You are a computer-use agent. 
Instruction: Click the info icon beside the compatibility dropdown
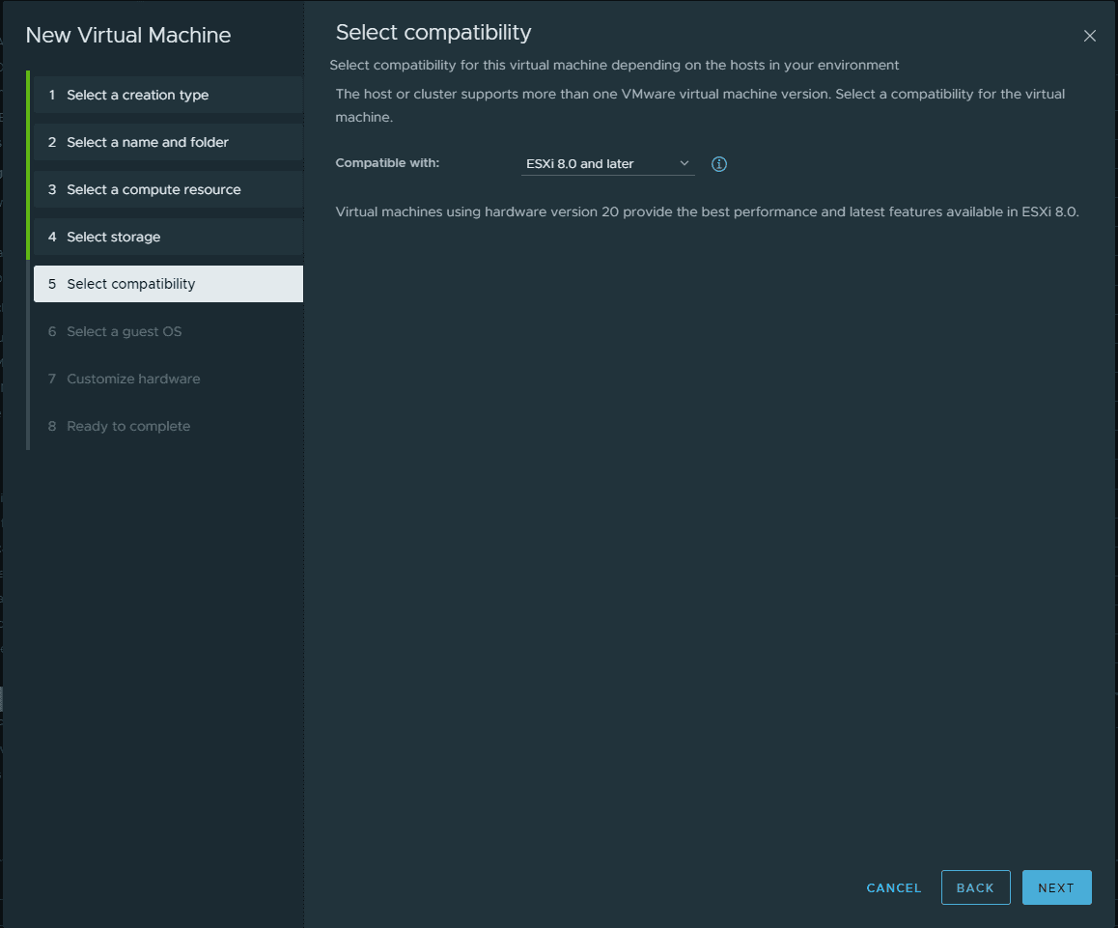(x=719, y=164)
